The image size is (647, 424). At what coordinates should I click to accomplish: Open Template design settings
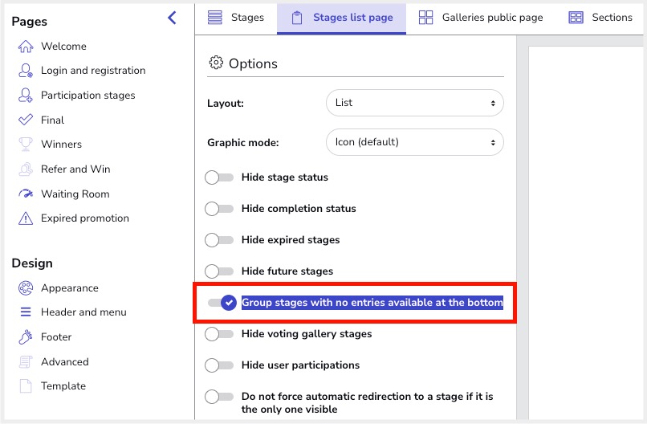tap(63, 386)
